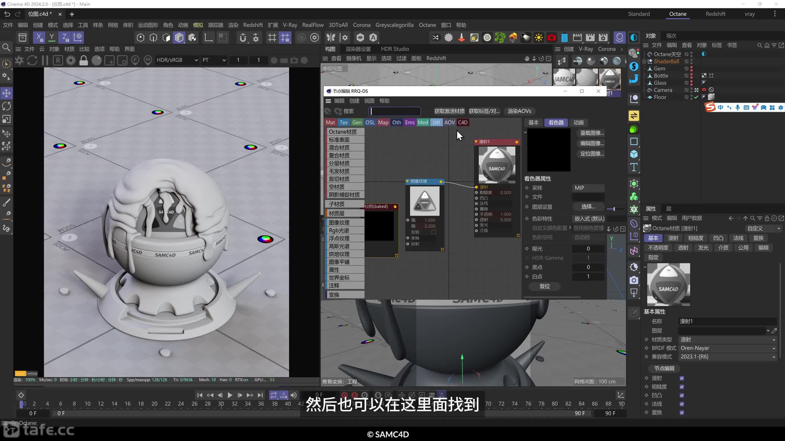Click the Text spline icon in right palette
This screenshot has width=785, height=441.
(634, 167)
